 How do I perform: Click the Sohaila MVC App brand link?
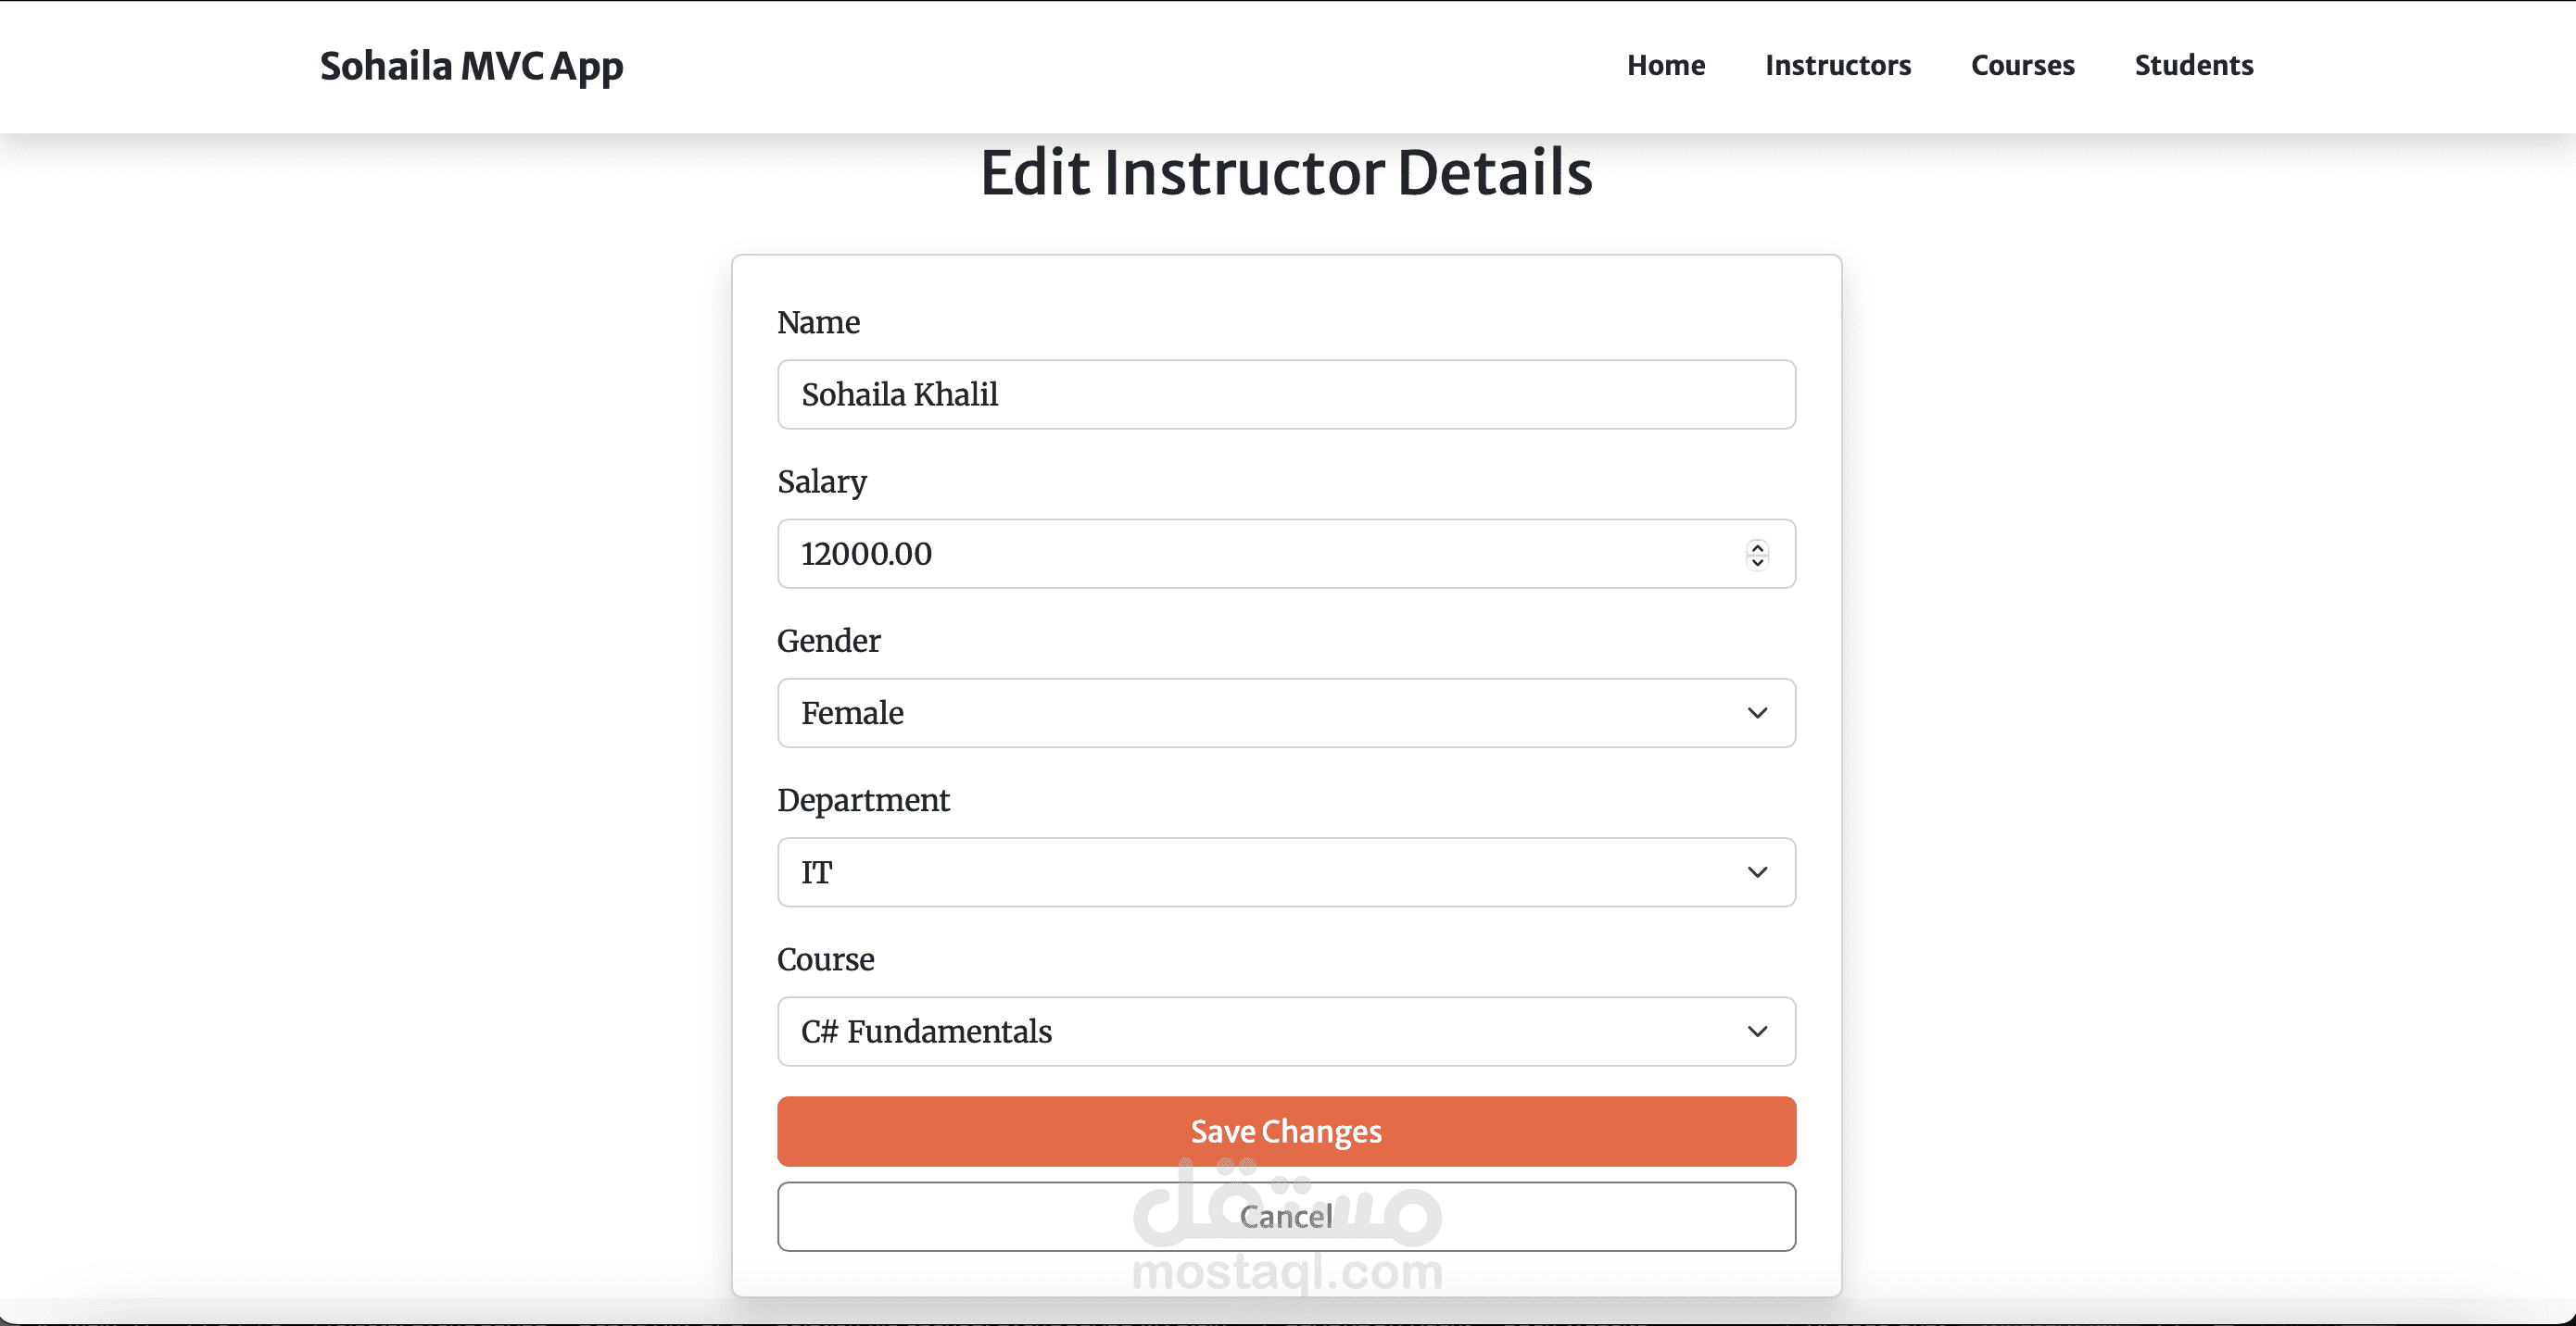pyautogui.click(x=471, y=66)
